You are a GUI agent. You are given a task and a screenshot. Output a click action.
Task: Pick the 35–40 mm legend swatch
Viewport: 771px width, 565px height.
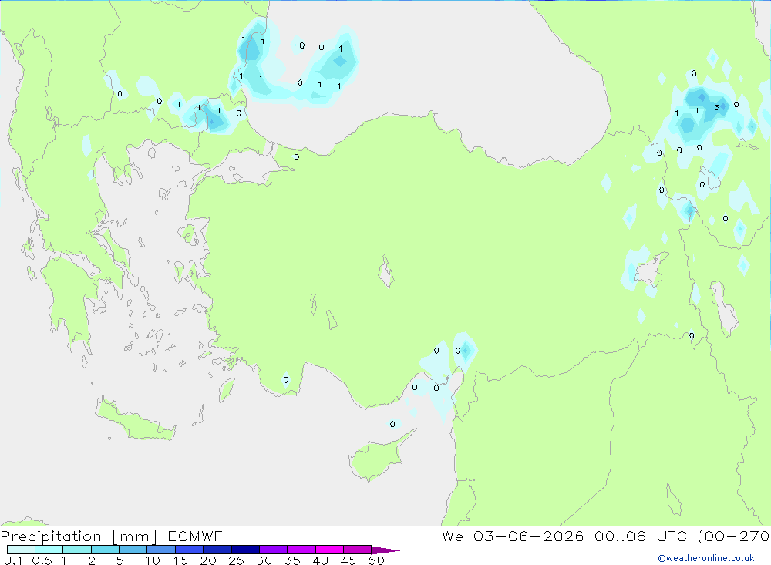coord(301,550)
